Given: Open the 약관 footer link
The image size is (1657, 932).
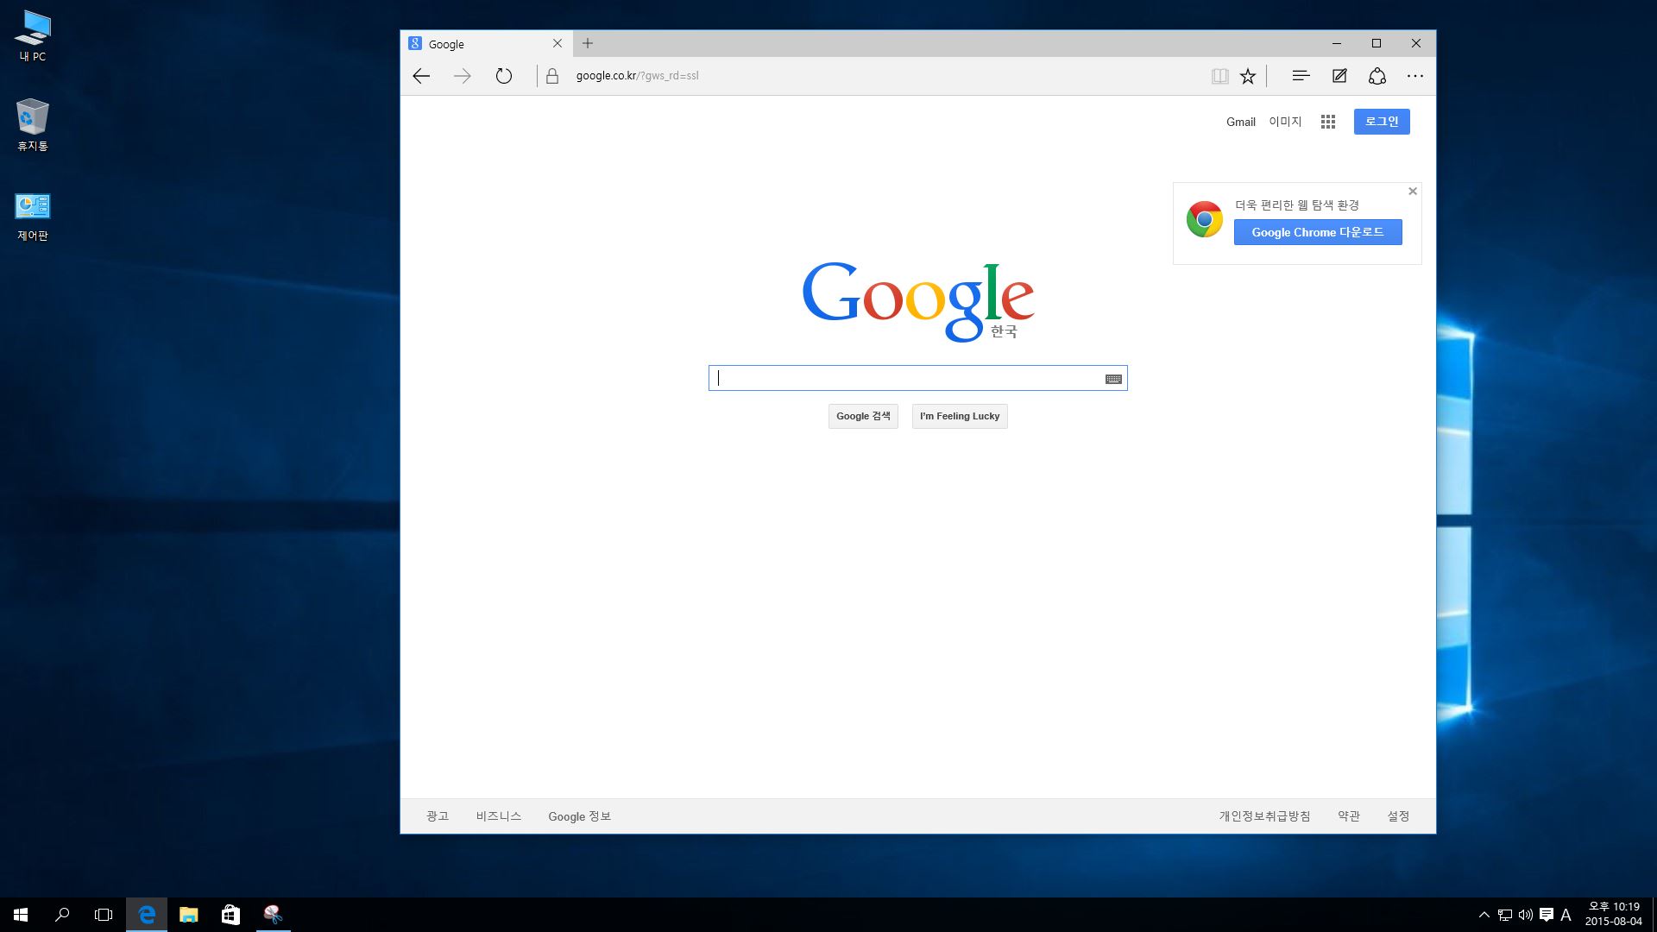Looking at the screenshot, I should pyautogui.click(x=1349, y=816).
